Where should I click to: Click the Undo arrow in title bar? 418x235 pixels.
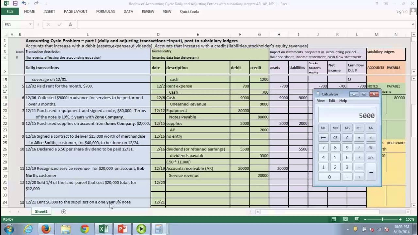[24, 3]
